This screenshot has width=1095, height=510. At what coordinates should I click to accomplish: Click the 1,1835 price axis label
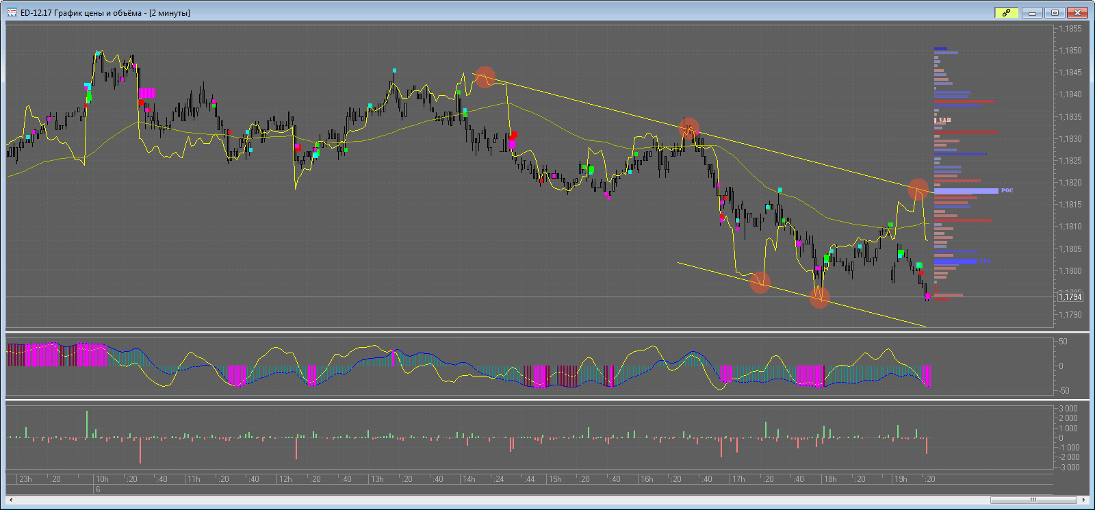[1070, 117]
